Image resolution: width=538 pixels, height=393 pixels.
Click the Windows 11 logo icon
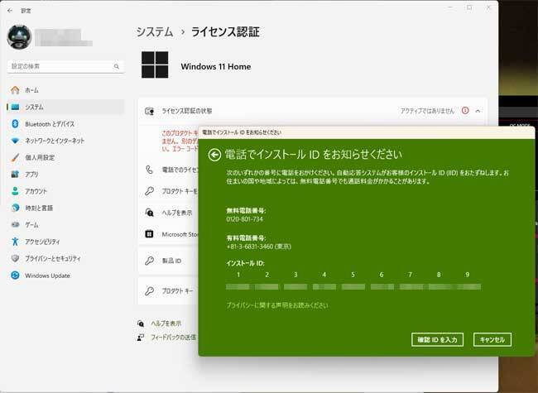pos(155,65)
